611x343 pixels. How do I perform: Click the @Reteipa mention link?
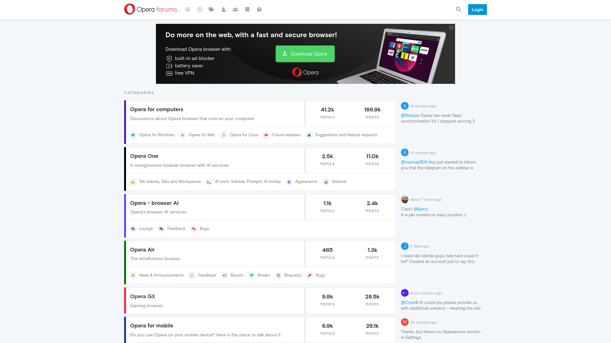pyautogui.click(x=410, y=116)
